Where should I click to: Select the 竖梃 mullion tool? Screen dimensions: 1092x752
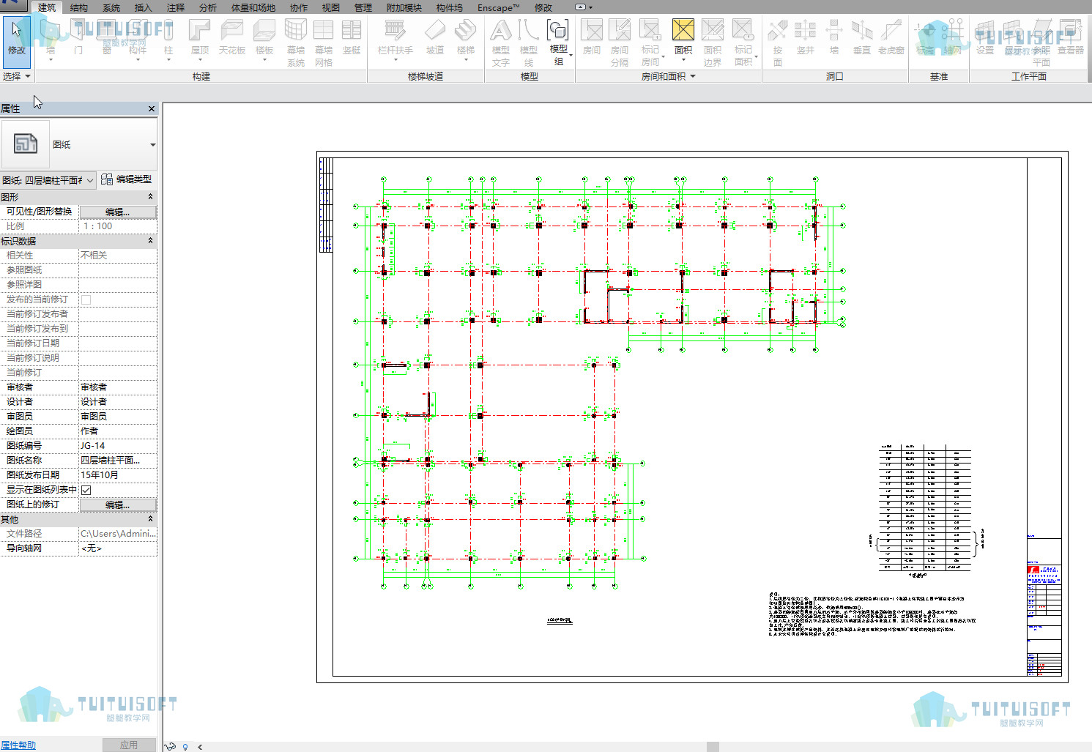(x=352, y=38)
